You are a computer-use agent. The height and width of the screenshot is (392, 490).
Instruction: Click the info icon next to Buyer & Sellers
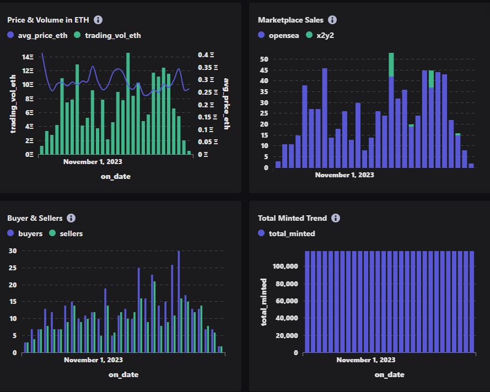(71, 218)
